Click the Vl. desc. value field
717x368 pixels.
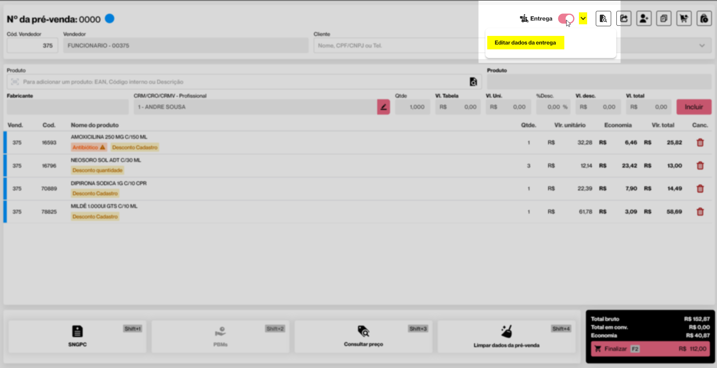[598, 107]
